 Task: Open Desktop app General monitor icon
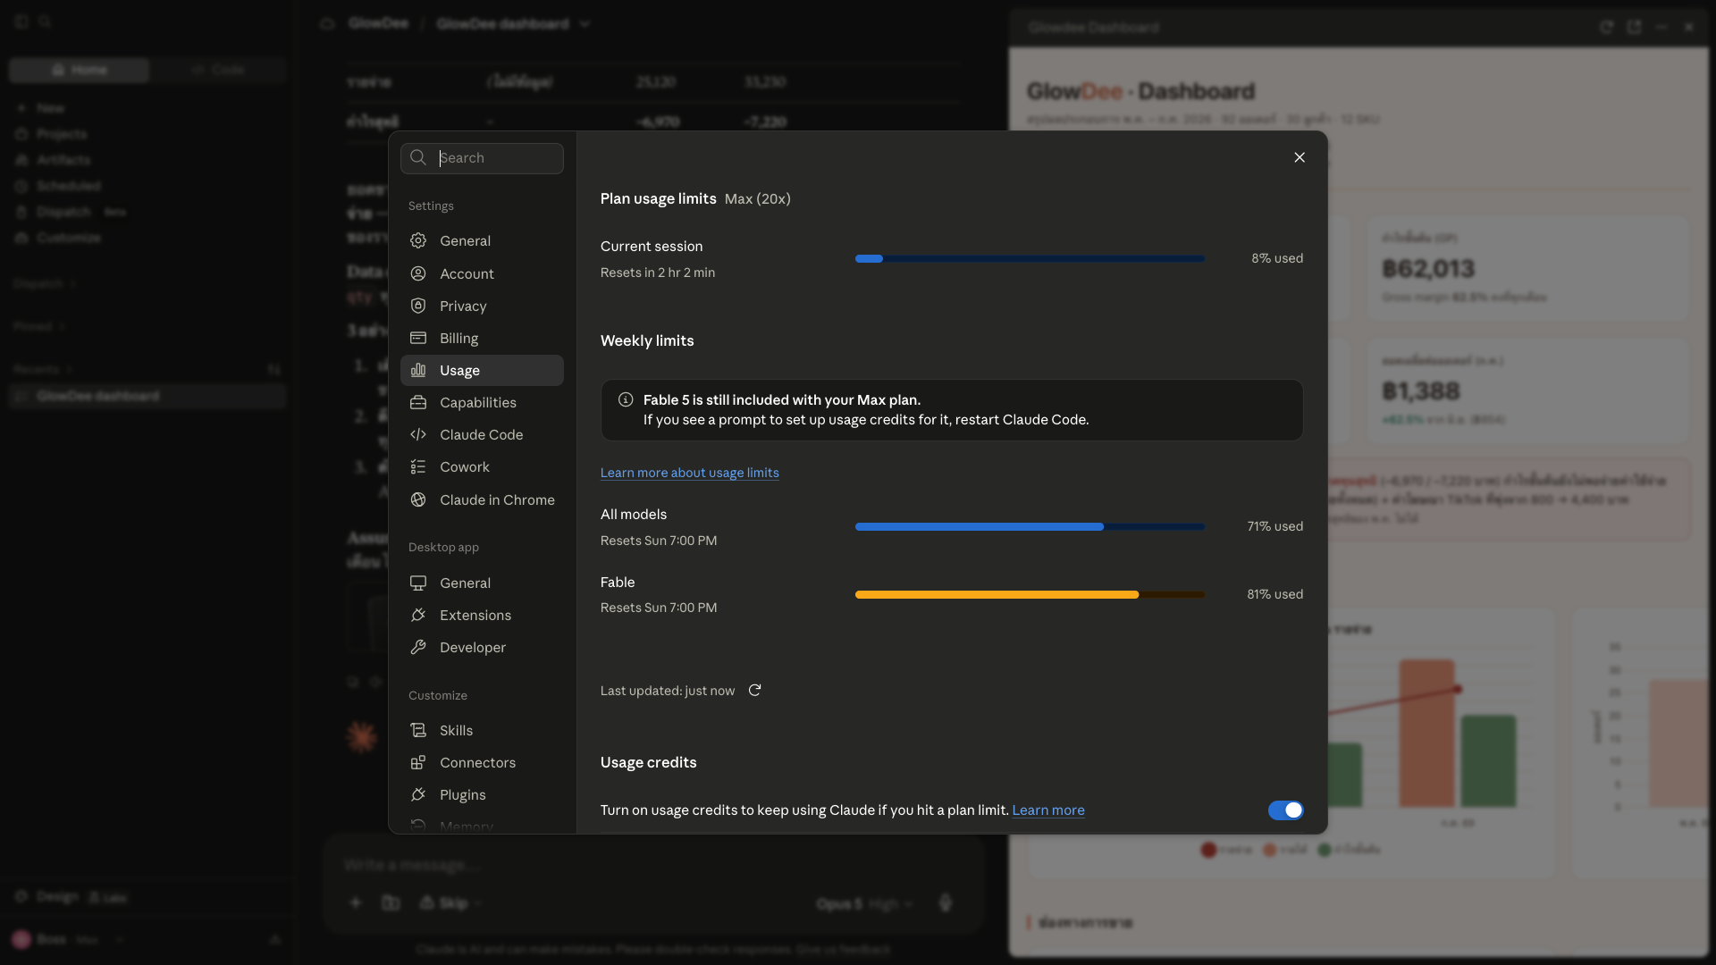click(x=417, y=583)
